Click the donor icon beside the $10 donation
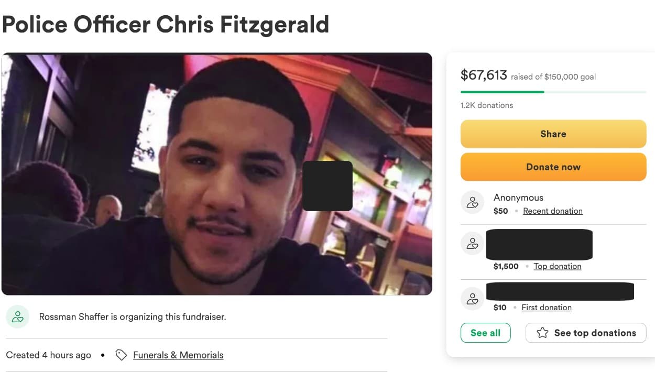 pyautogui.click(x=472, y=299)
